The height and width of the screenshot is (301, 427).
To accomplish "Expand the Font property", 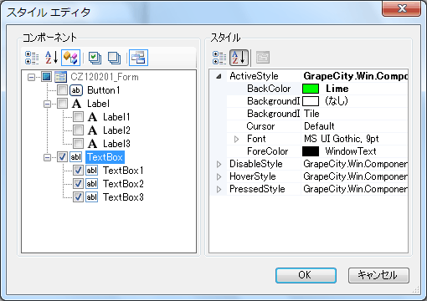I will [236, 139].
